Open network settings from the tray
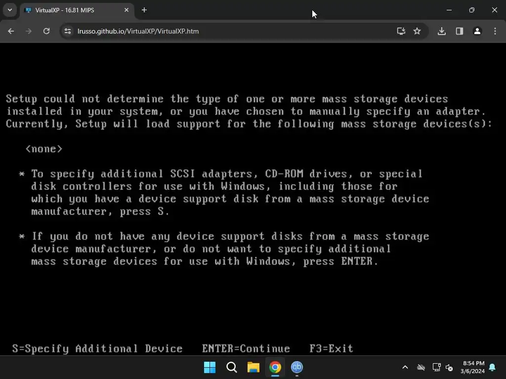506x379 pixels. [x=437, y=367]
